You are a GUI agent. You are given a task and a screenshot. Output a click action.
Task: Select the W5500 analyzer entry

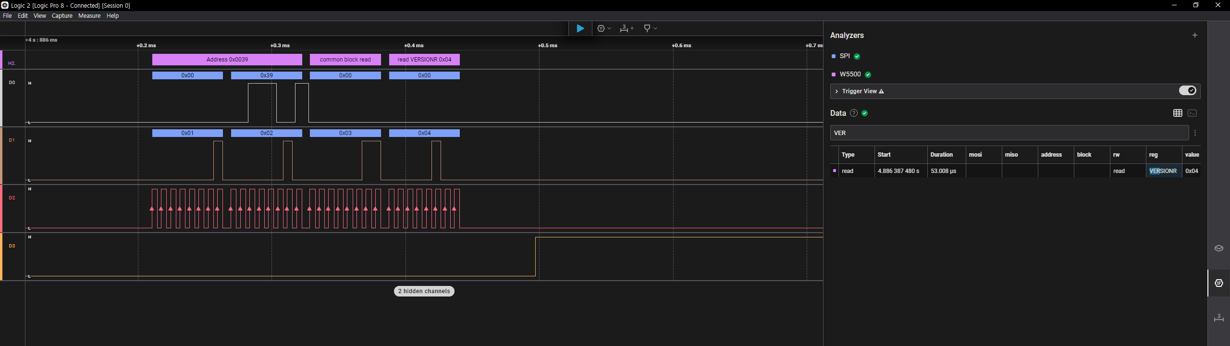[x=850, y=74]
